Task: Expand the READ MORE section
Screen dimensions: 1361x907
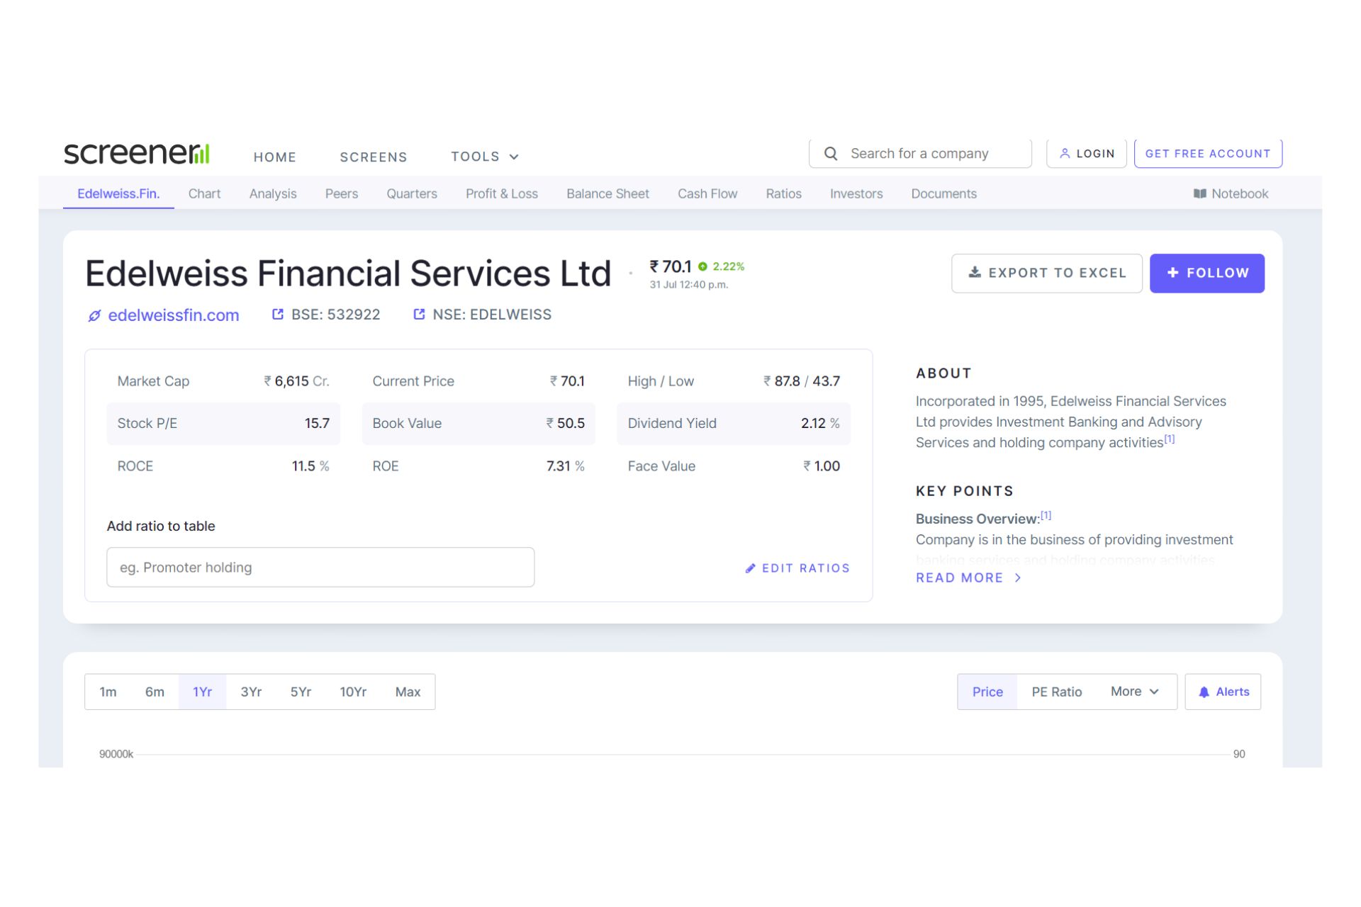Action: coord(968,578)
